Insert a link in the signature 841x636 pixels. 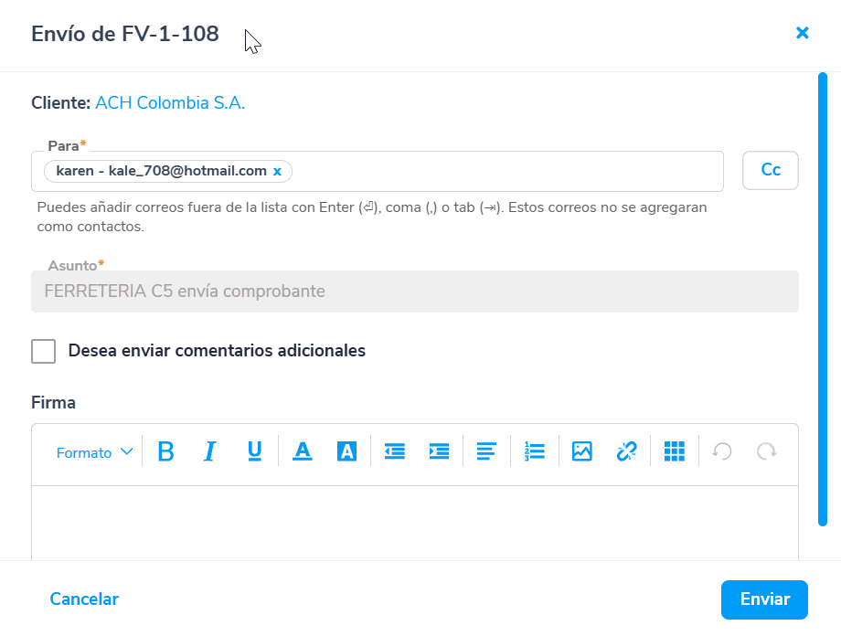point(626,451)
